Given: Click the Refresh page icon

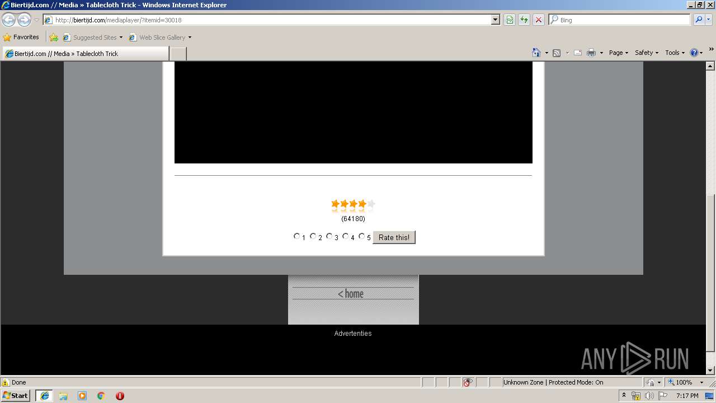Looking at the screenshot, I should point(524,20).
